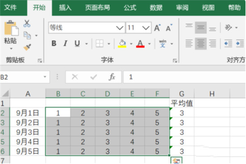The height and width of the screenshot is (164, 246).
Task: Open the Name Box dropdown
Action: tap(45, 77)
